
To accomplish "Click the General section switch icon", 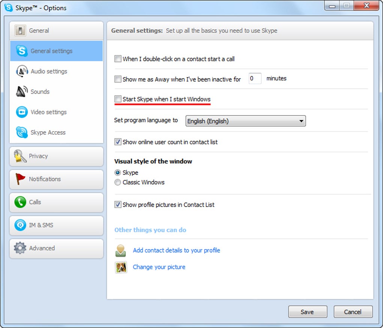I will [20, 30].
